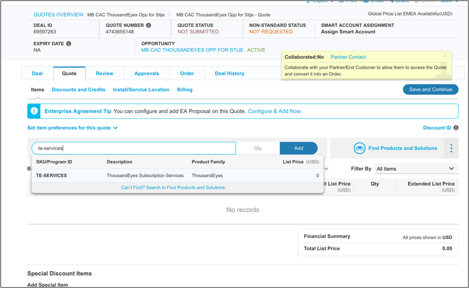Click the Extended List Price column header
Viewport: 469px width, 288px height.
click(431, 187)
